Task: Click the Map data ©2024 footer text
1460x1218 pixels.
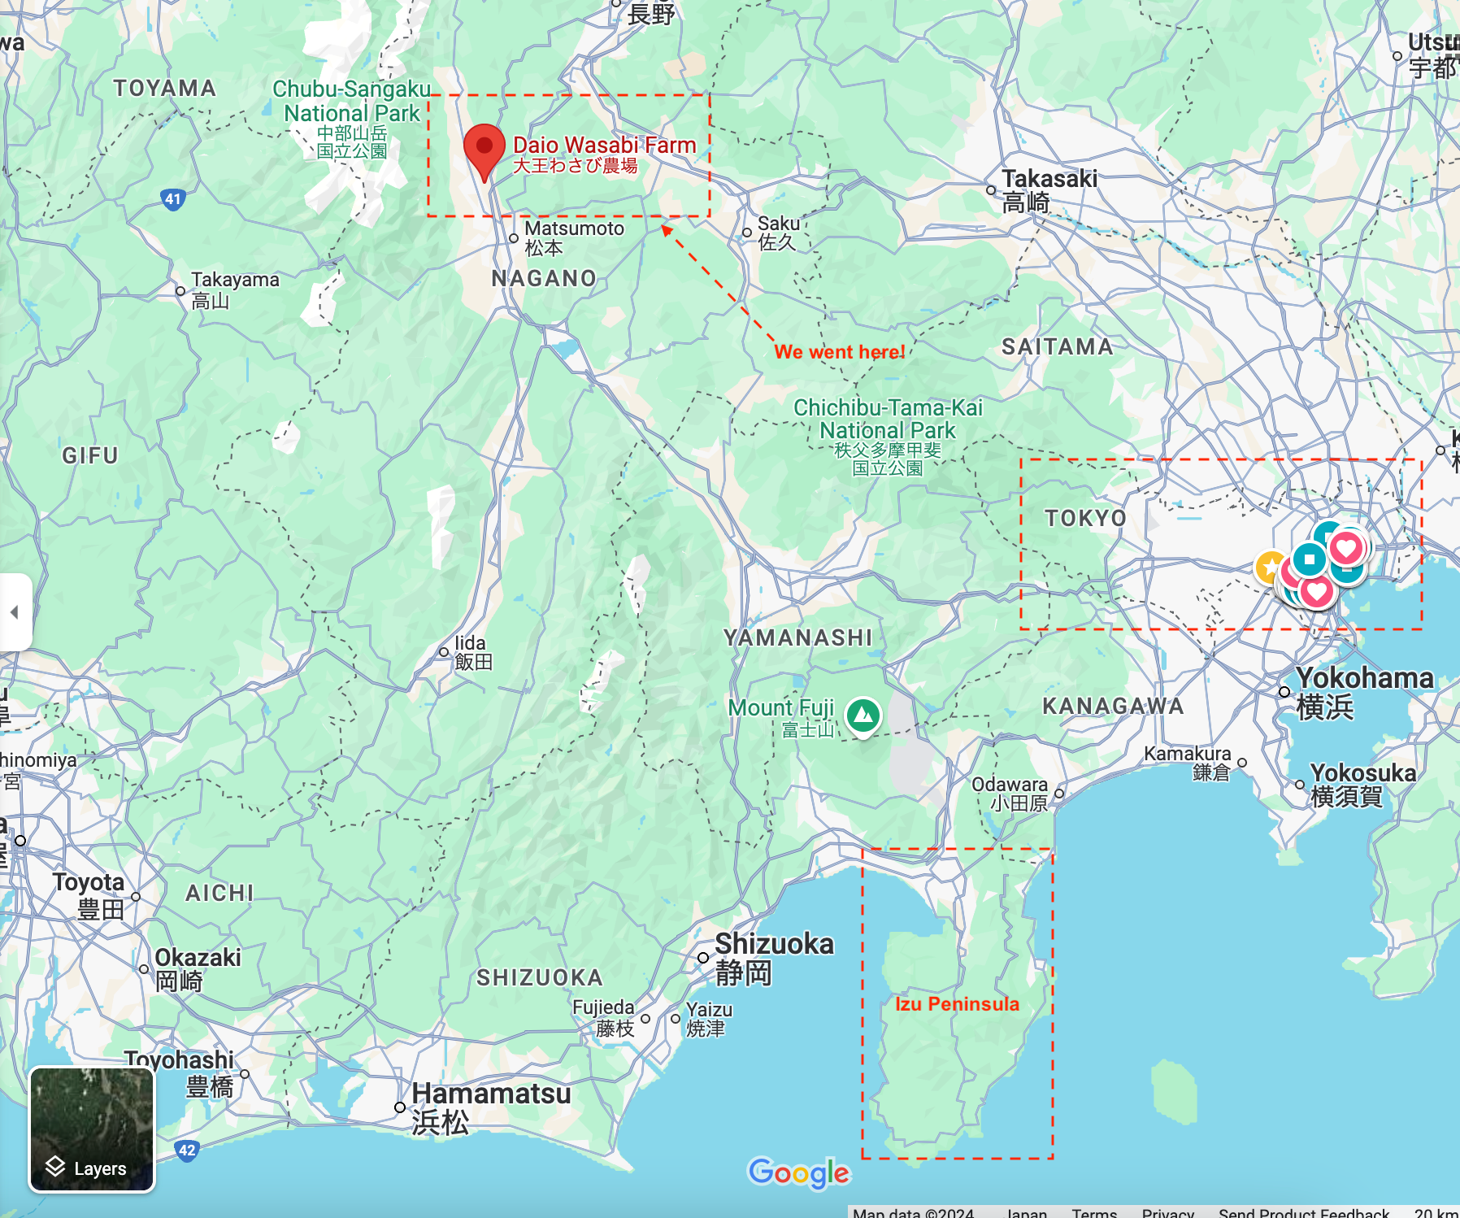Action: (913, 1212)
